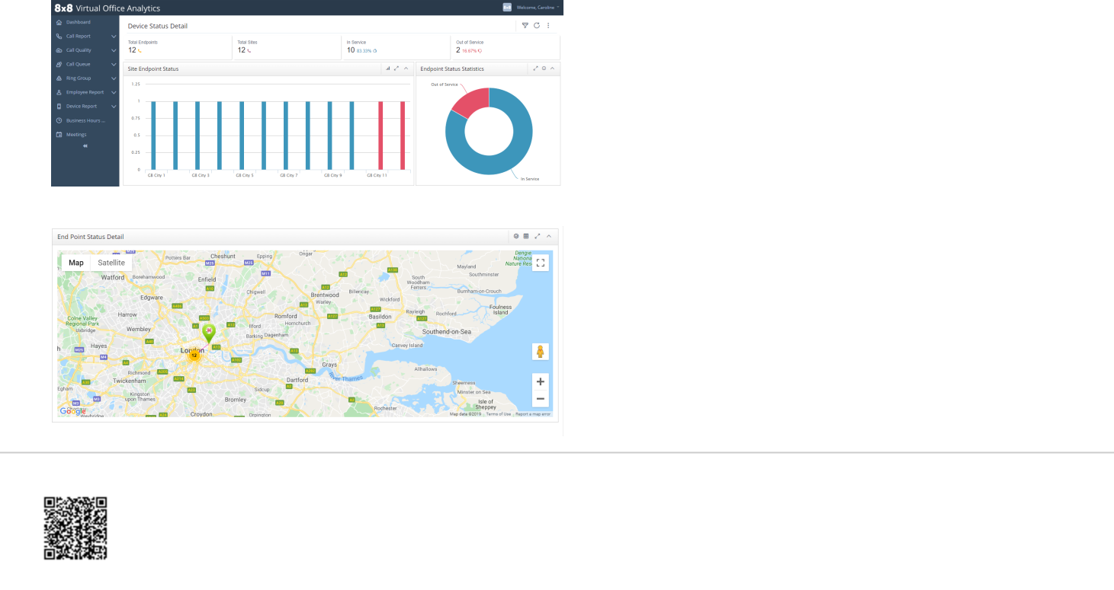Screen dimensions: 1114x590
Task: Refresh the Device Status Detail report
Action: (x=537, y=25)
